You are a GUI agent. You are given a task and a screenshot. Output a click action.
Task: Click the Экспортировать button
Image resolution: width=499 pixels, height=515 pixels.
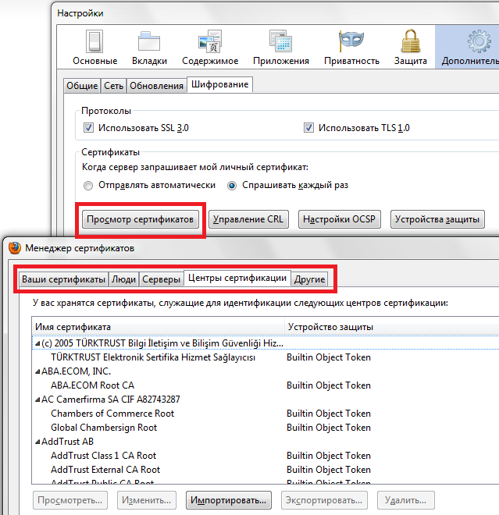[324, 500]
